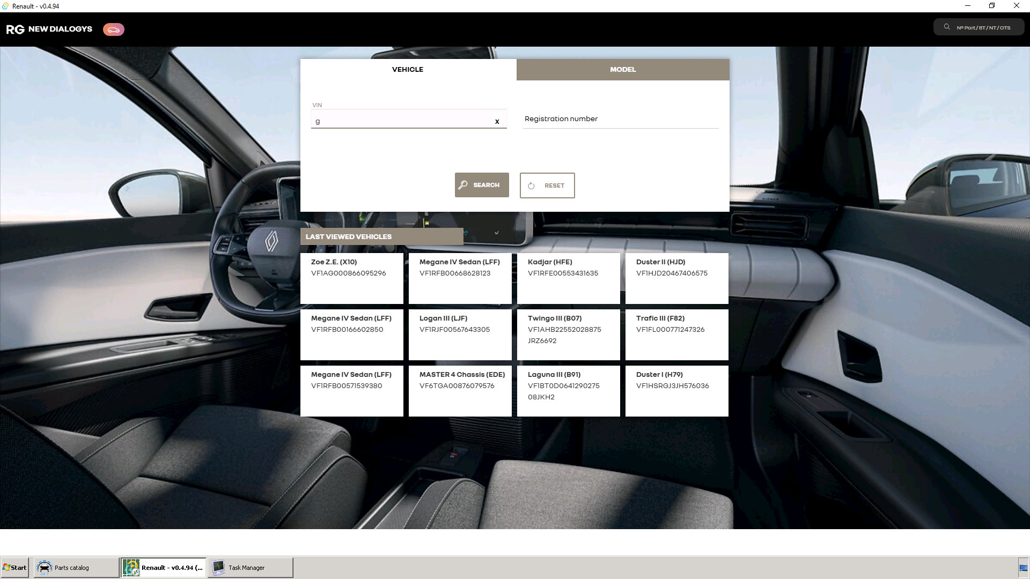The image size is (1030, 579).
Task: Switch to Task Manager in taskbar
Action: pos(251,567)
